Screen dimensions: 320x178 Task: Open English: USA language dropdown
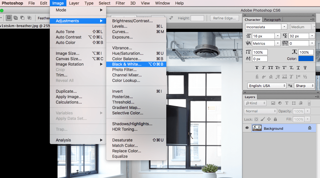point(267,86)
